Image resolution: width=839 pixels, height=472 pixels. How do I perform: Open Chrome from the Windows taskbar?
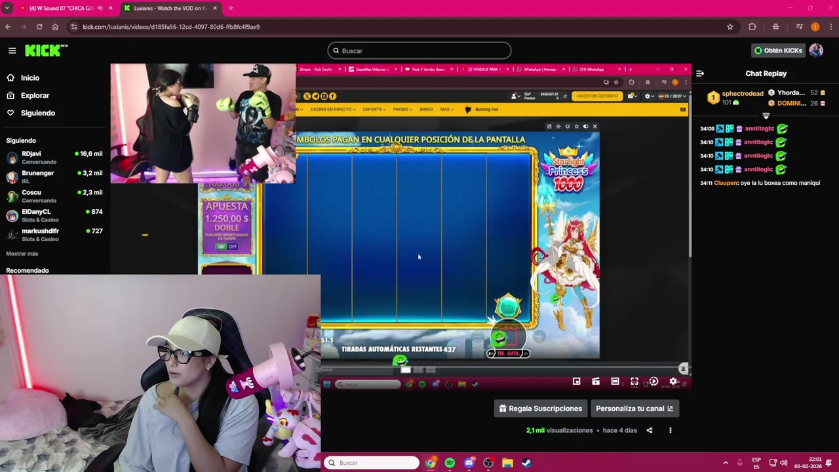[x=431, y=463]
